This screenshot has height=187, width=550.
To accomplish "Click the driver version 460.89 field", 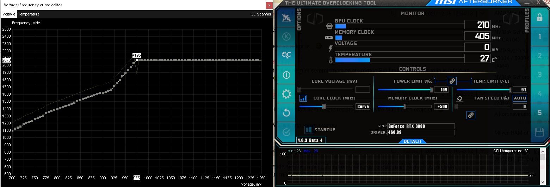I will 421,133.
